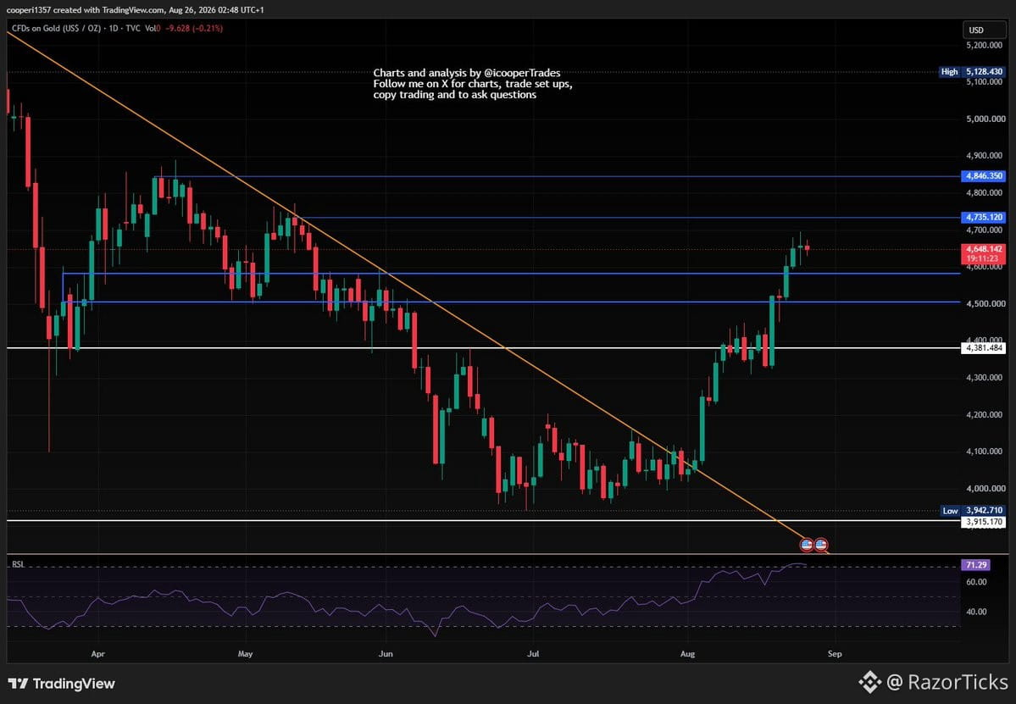Click the Low 3,942.710 price label
The image size is (1016, 704).
point(973,510)
